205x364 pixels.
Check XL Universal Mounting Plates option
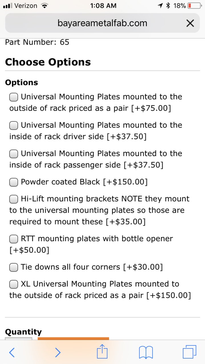(x=14, y=284)
